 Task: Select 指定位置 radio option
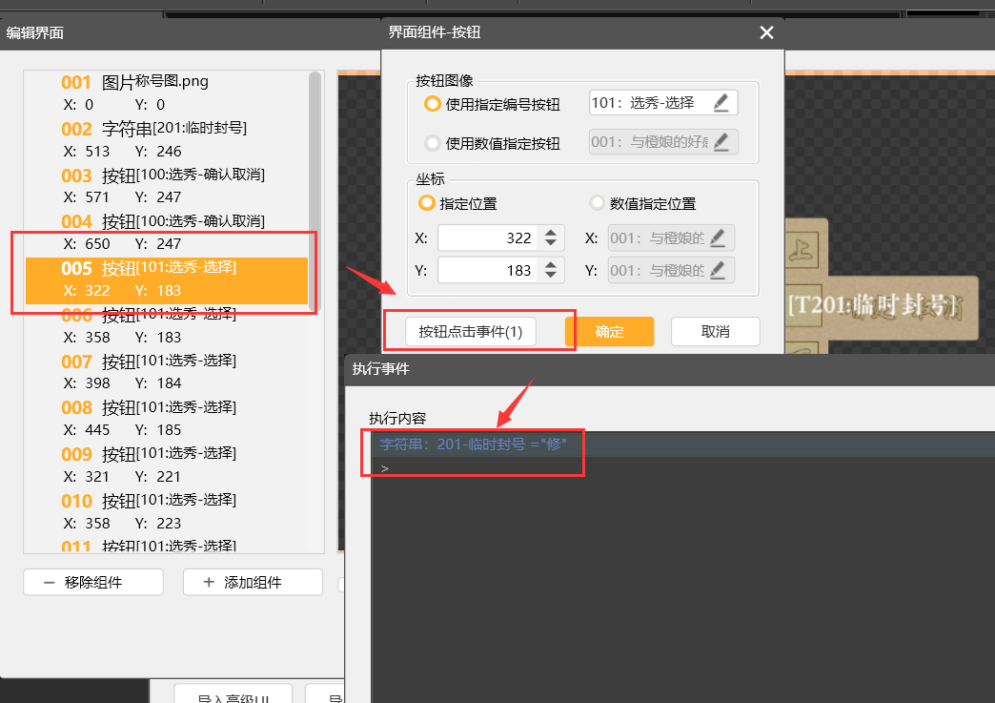pyautogui.click(x=427, y=203)
